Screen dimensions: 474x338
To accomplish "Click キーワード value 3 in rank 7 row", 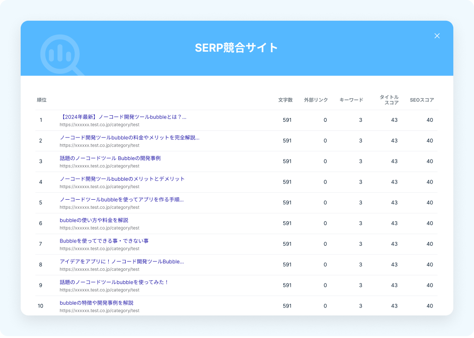I will click(361, 244).
